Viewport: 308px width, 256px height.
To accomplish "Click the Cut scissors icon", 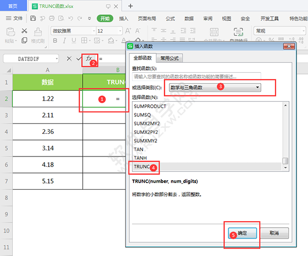I will 24,31.
